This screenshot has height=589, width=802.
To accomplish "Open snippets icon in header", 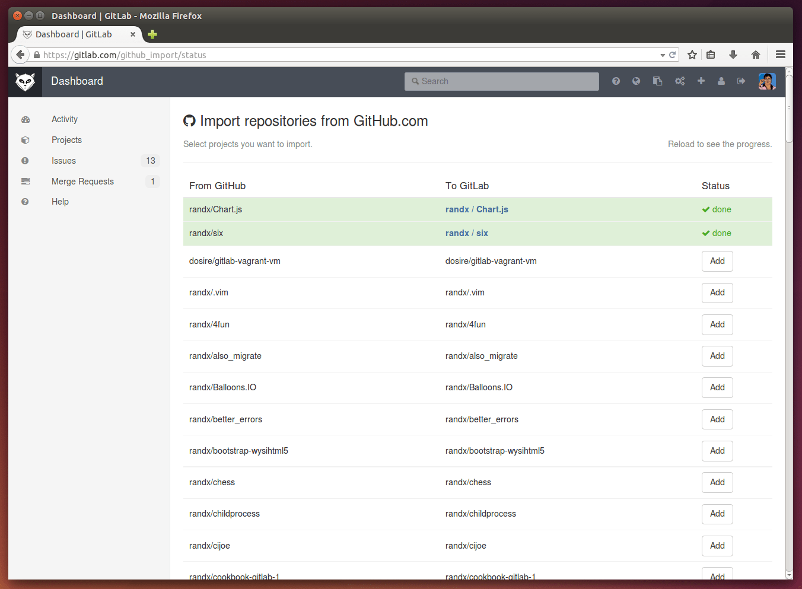I will click(x=657, y=81).
